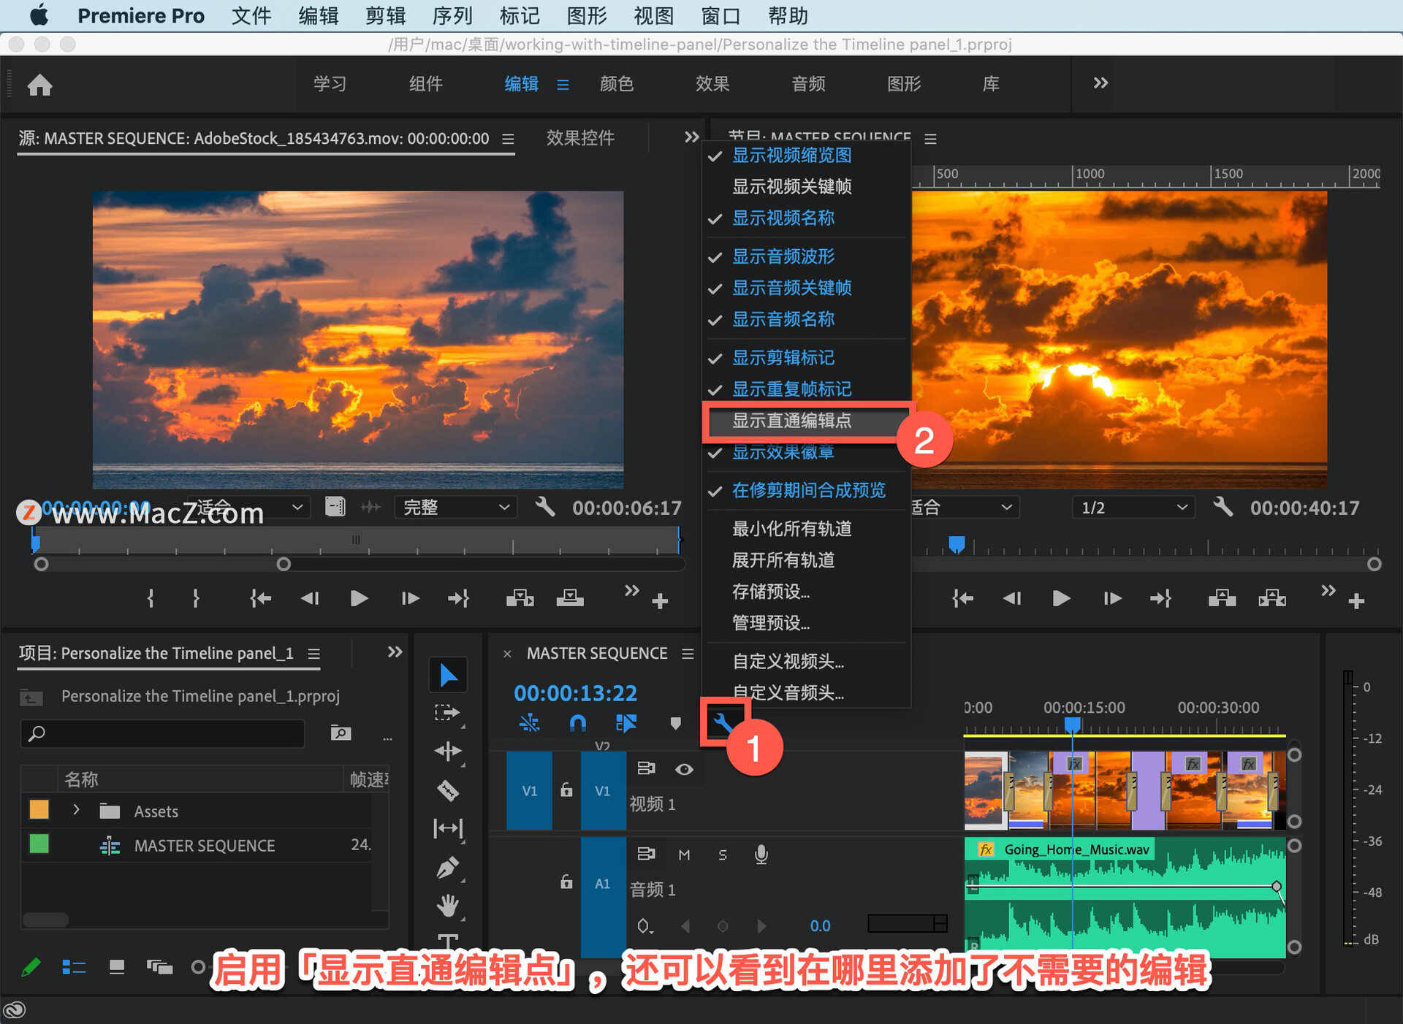Switch to the 颜色 workspace

pyautogui.click(x=616, y=84)
